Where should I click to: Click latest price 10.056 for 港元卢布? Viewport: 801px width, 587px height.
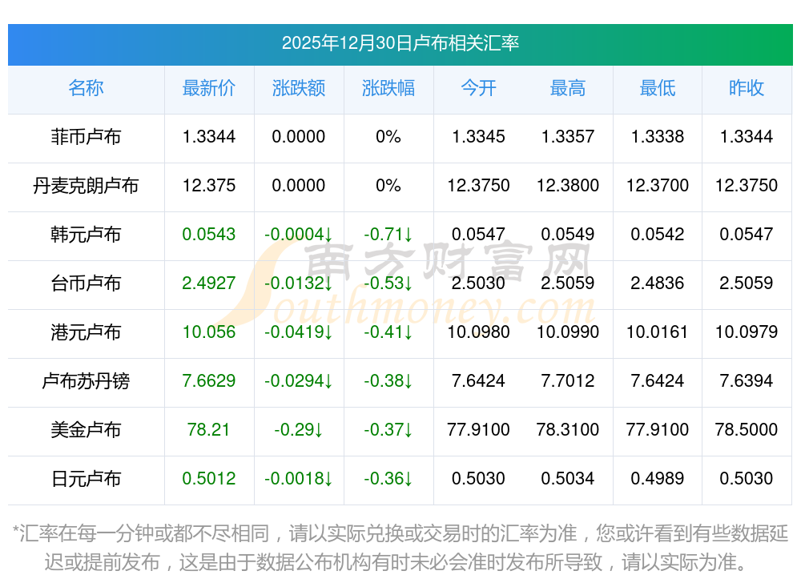[209, 332]
